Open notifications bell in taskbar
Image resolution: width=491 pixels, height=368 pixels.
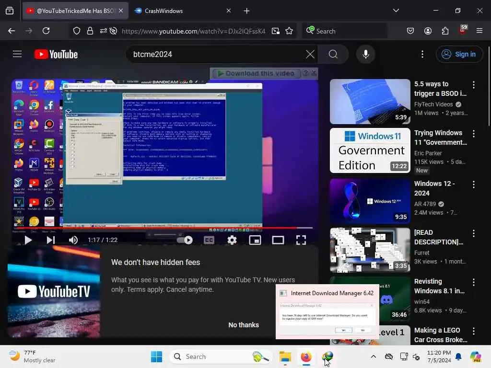click(458, 356)
